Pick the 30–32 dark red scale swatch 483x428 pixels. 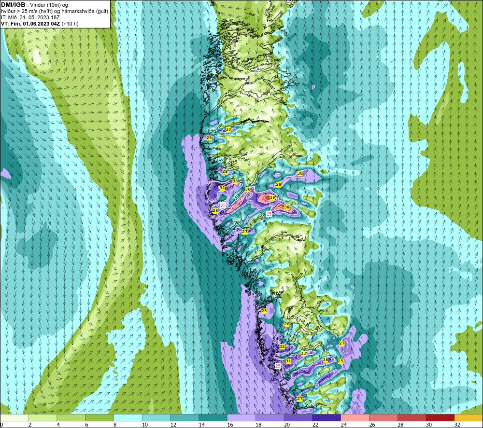(440, 417)
